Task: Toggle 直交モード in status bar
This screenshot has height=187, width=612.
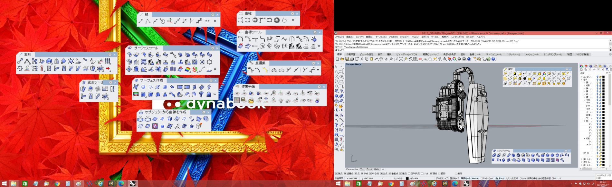Action: pos(454,178)
